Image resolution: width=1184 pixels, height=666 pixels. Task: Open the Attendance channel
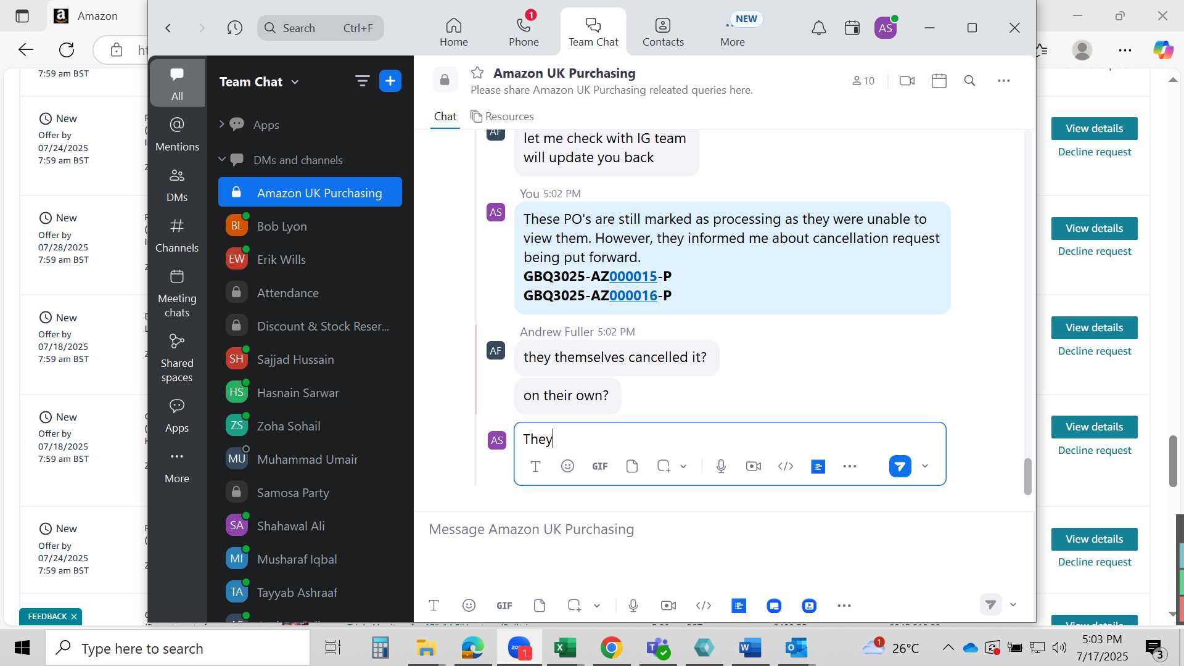point(310,293)
